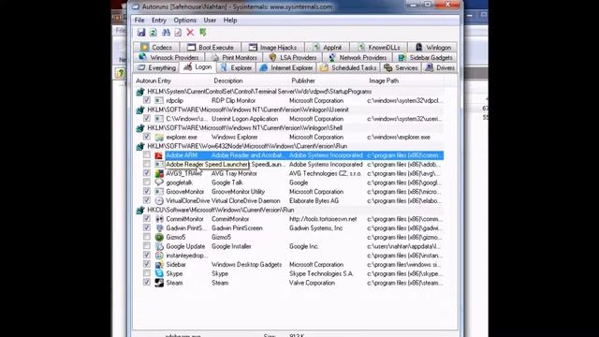Viewport: 599px width, 337px height.
Task: Click the Gizmo5 green icon
Action: pos(159,237)
